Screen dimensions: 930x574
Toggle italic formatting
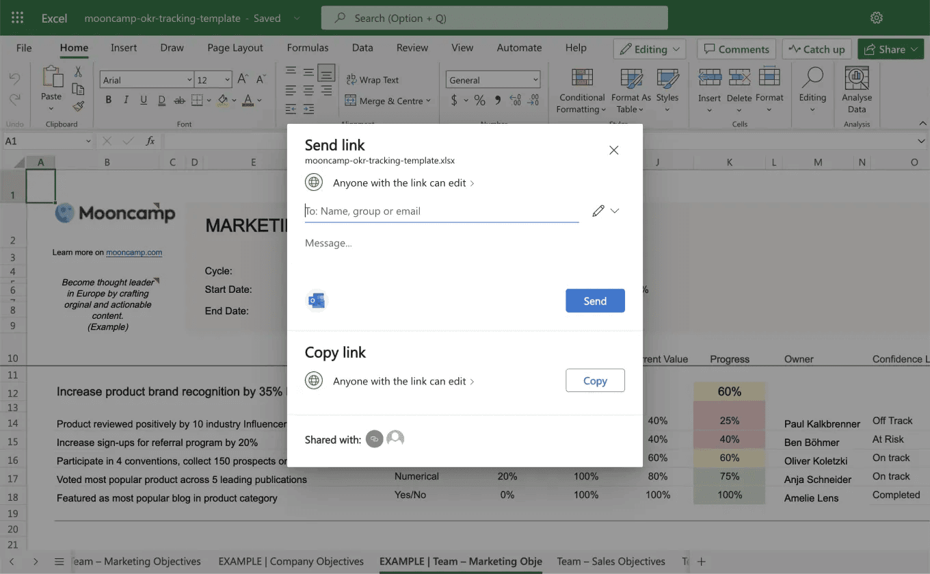click(124, 99)
